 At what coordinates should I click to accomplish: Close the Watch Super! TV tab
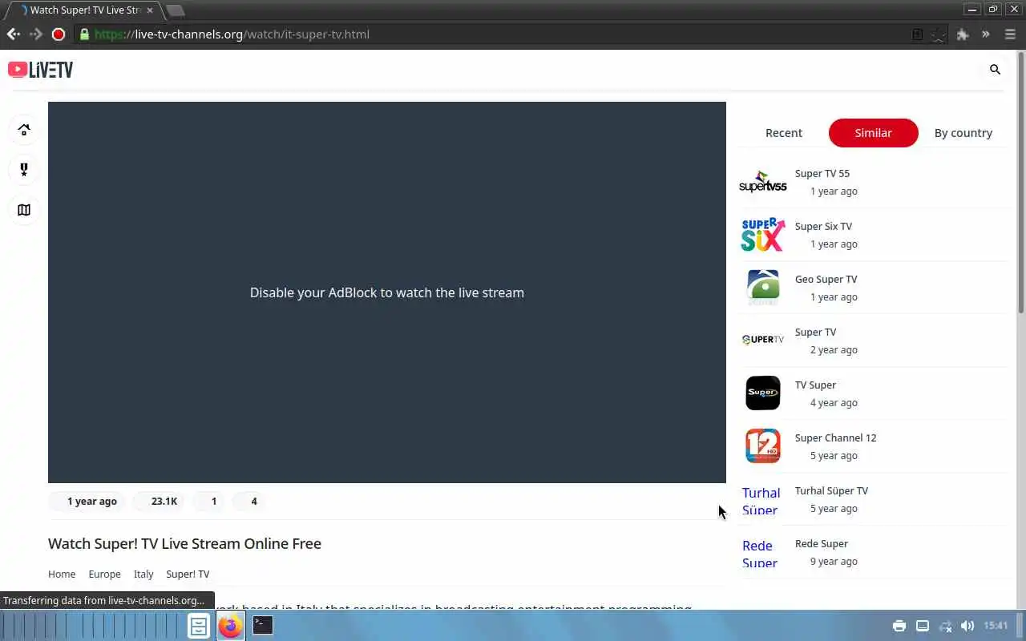coord(149,10)
